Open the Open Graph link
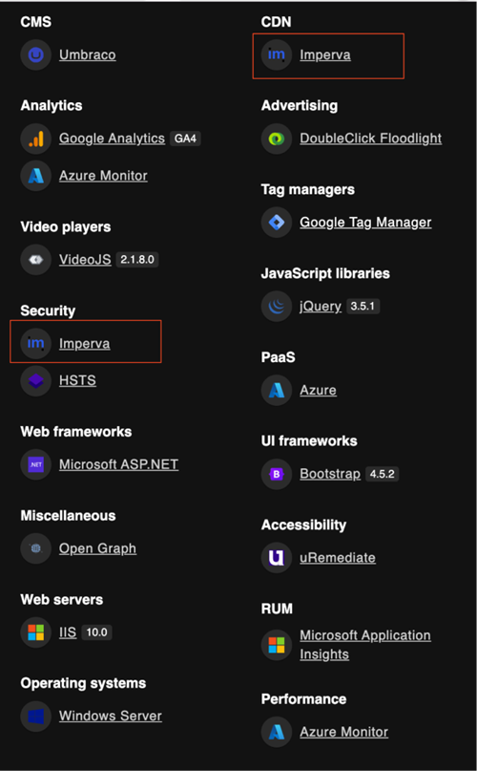Viewport: 477px width, 771px height. pos(97,548)
